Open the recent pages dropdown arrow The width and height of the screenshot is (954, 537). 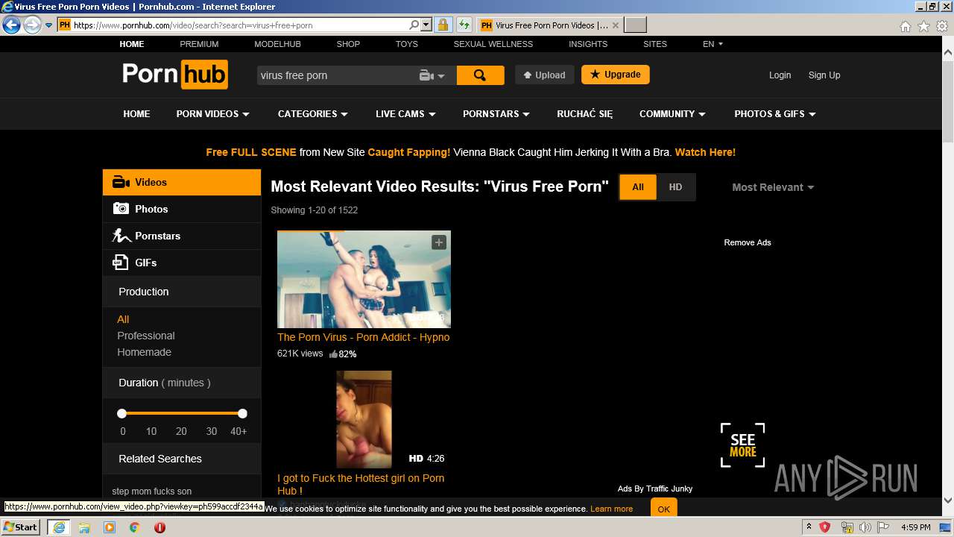coord(49,25)
